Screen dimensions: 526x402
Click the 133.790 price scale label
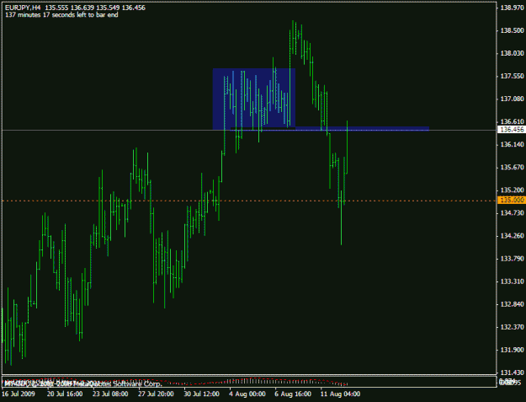[x=512, y=259]
